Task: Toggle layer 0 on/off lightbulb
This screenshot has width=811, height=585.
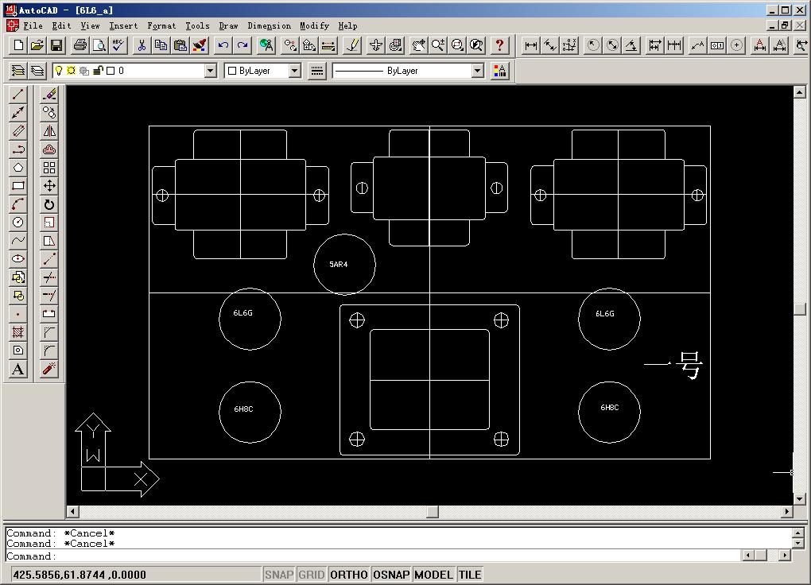Action: 59,71
